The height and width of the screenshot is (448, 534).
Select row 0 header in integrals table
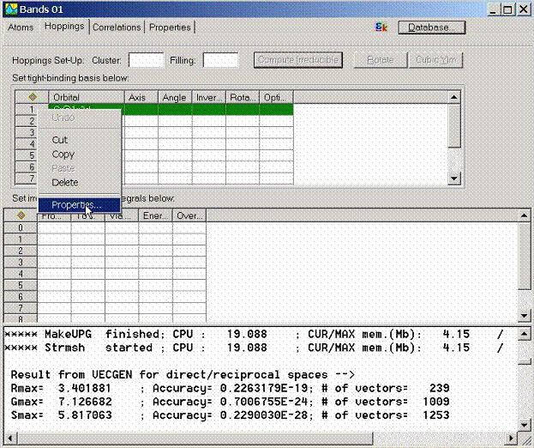(x=21, y=227)
